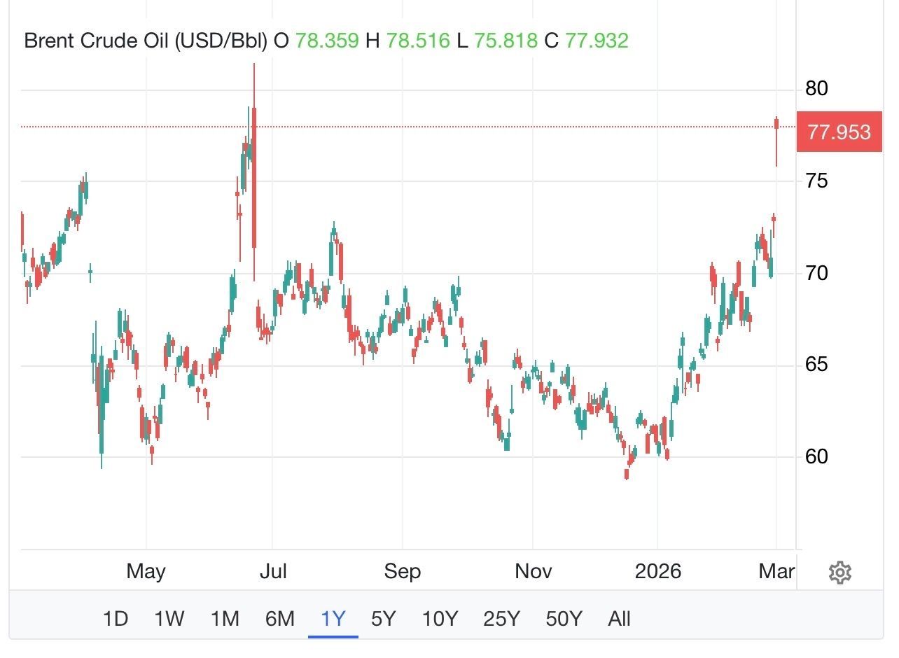The height and width of the screenshot is (658, 899).
Task: Select the active 1Y range tab
Action: click(x=333, y=619)
